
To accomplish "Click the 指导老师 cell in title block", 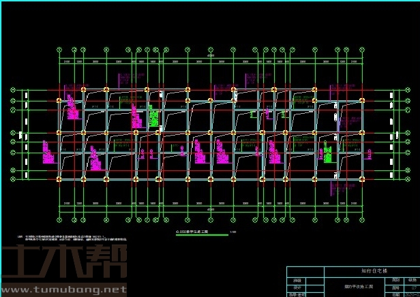I will coord(297,294).
